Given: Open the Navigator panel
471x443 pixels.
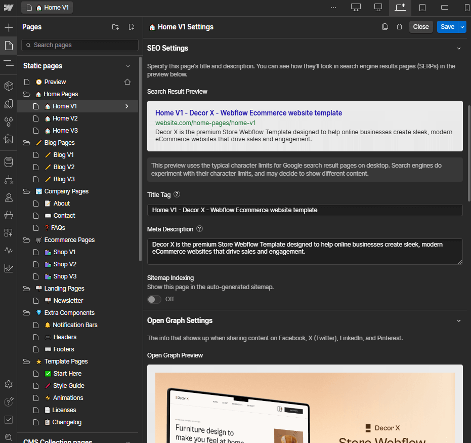Looking at the screenshot, I should coord(8,63).
